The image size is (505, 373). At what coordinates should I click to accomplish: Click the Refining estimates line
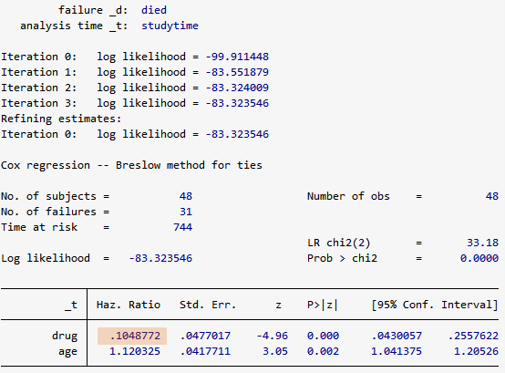pos(61,119)
